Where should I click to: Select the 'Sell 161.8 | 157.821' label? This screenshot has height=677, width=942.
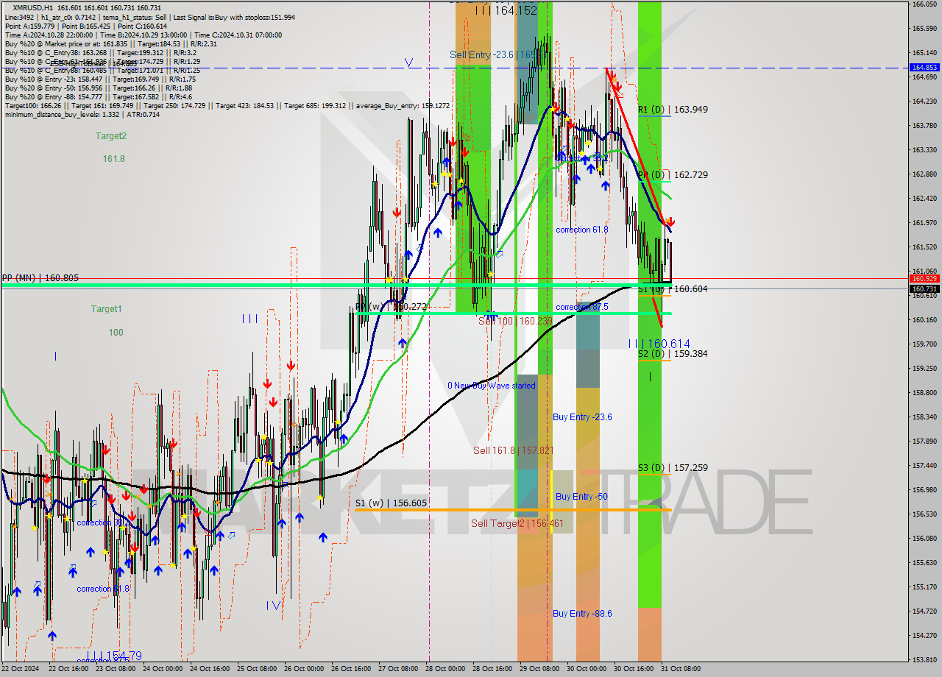pos(513,450)
